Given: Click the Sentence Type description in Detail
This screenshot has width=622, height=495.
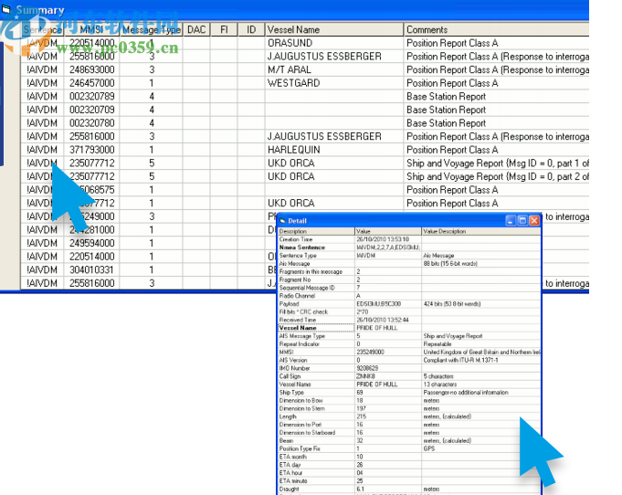Looking at the screenshot, I should click(298, 256).
